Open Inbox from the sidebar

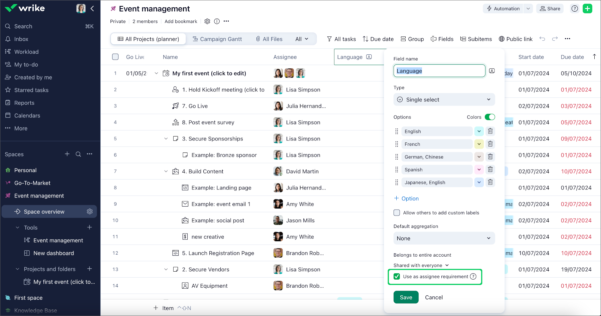tap(21, 39)
